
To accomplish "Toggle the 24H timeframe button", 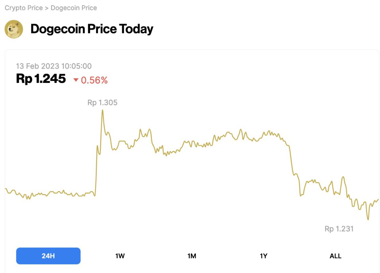I will [48, 256].
